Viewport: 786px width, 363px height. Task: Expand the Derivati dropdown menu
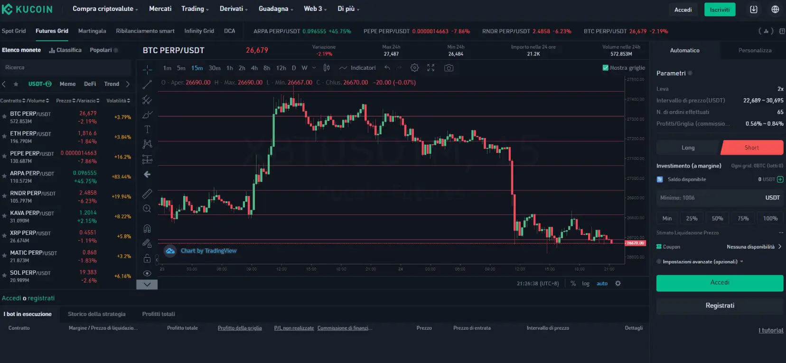[234, 9]
